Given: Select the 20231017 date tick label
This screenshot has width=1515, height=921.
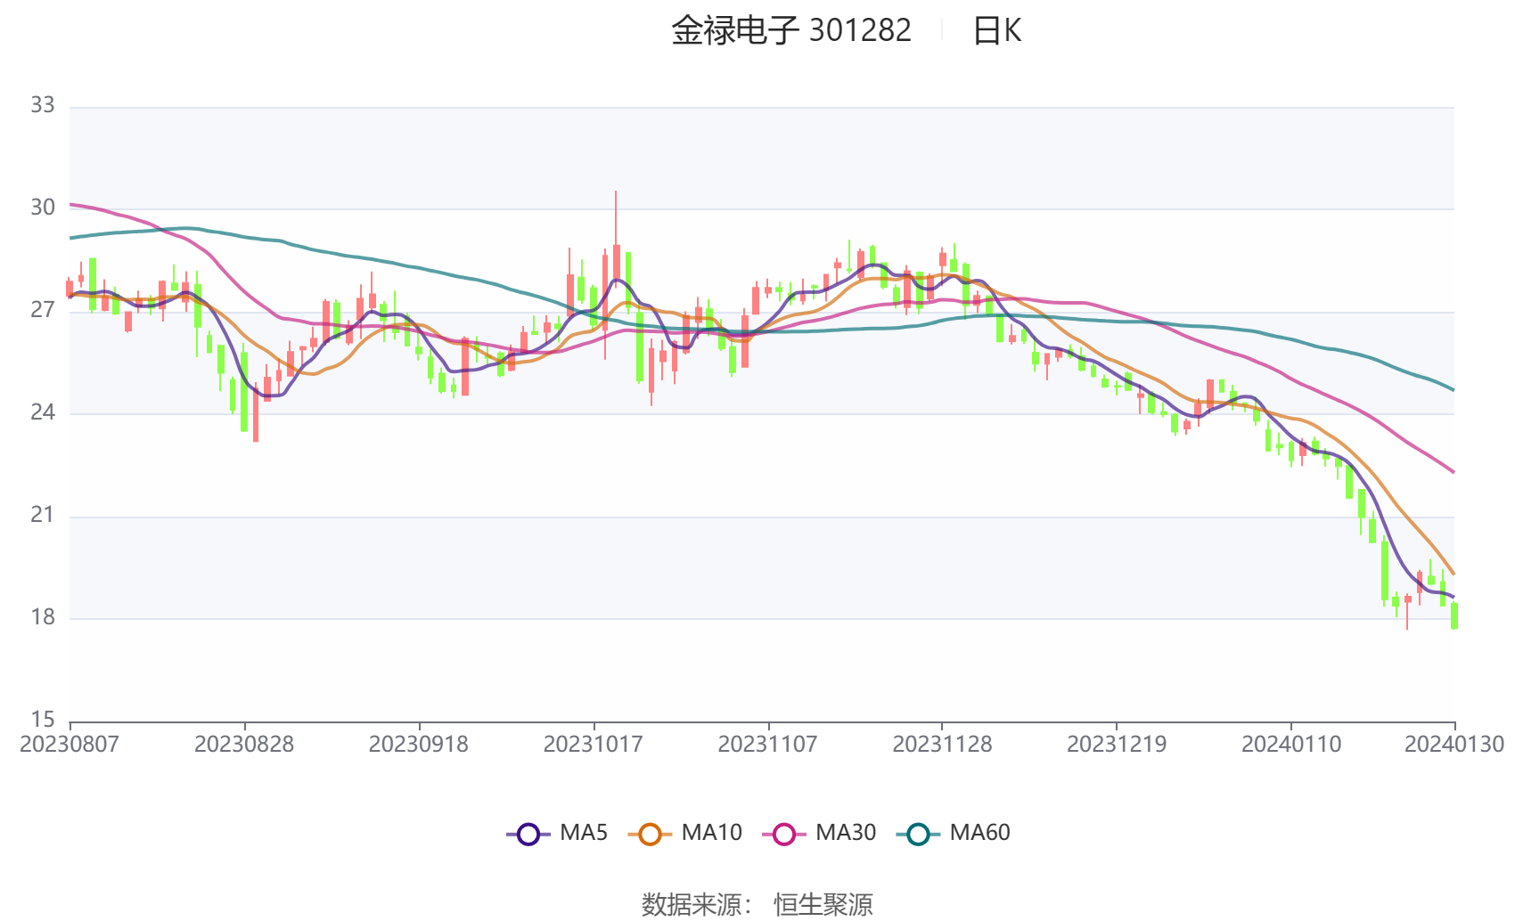Looking at the screenshot, I should [x=593, y=745].
